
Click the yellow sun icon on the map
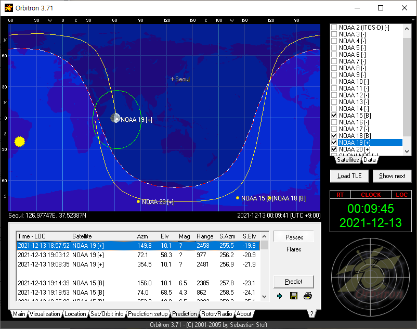click(20, 142)
